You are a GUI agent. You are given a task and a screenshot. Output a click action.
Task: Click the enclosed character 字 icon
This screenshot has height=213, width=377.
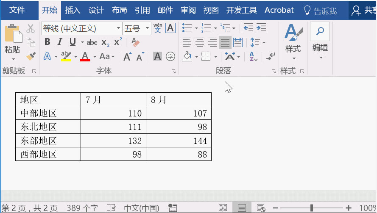(x=170, y=57)
